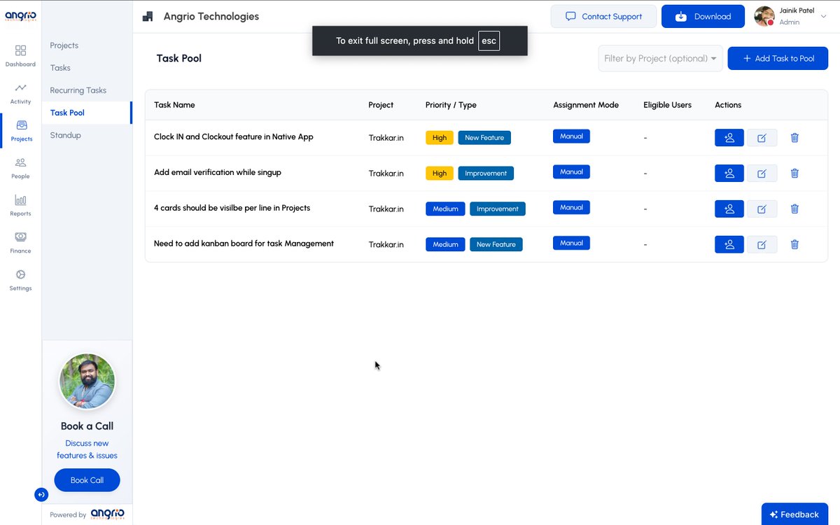Assign user for Add email verification task
The image size is (840, 525).
click(x=729, y=173)
